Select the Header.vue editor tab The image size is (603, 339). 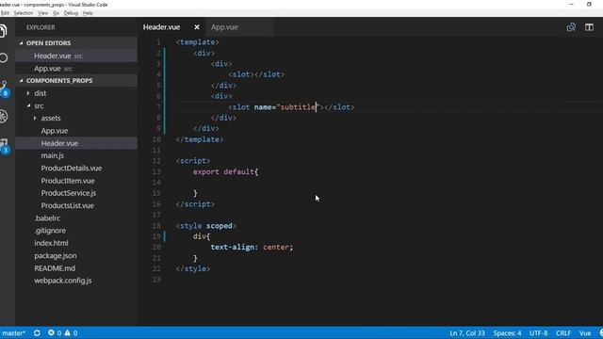point(161,27)
